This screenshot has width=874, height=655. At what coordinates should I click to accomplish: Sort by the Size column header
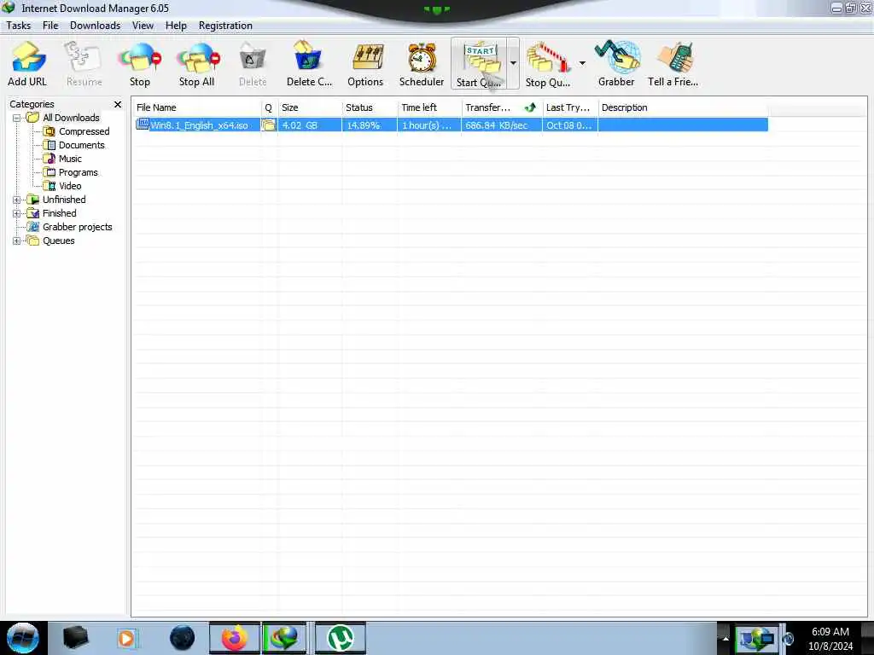309,107
